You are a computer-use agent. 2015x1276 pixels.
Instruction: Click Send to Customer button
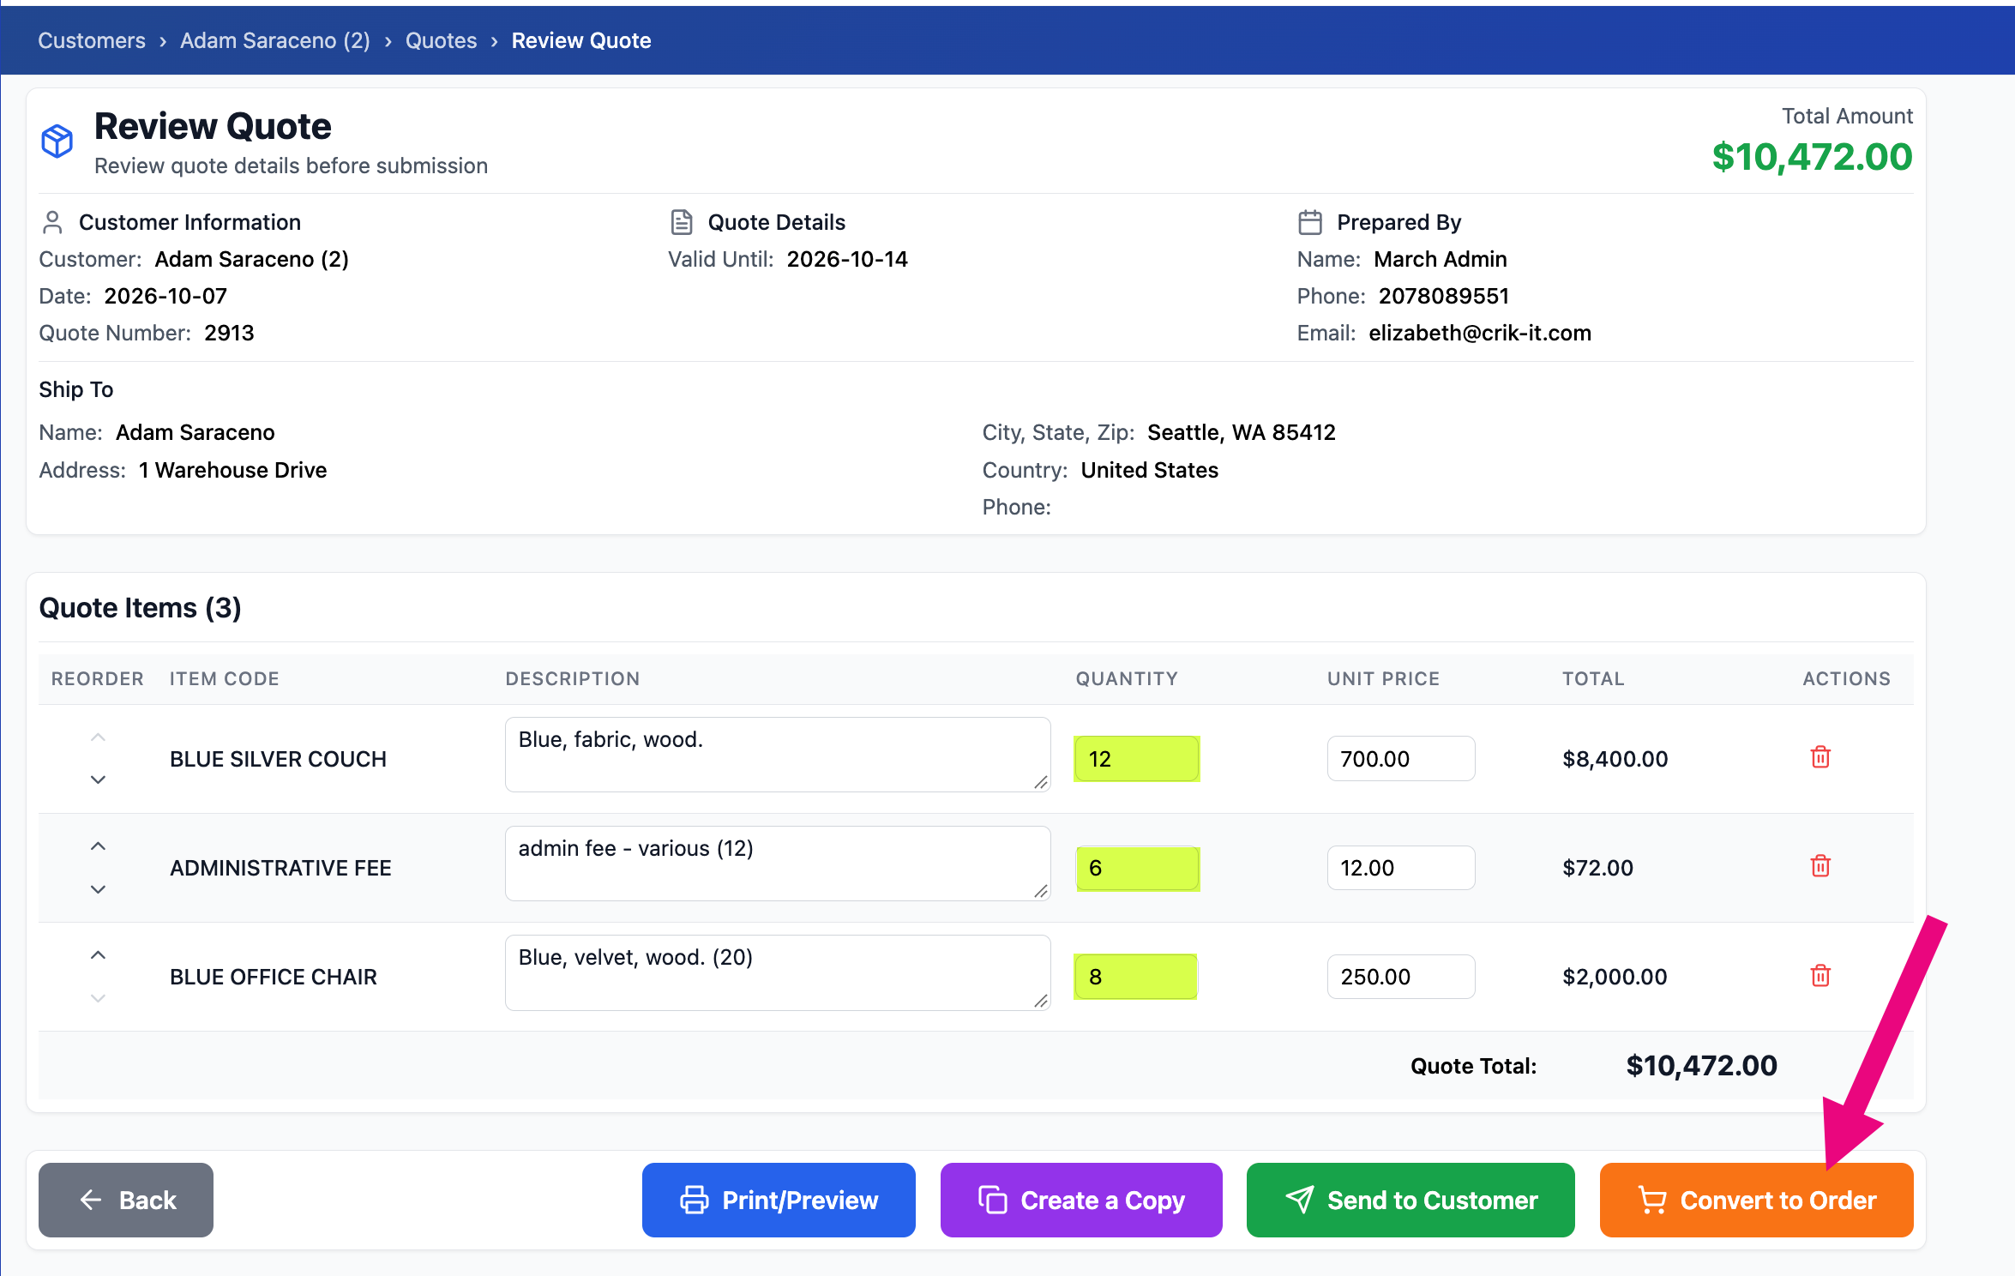(1410, 1200)
